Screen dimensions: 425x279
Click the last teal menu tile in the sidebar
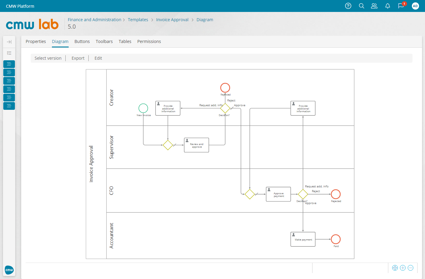(x=9, y=106)
